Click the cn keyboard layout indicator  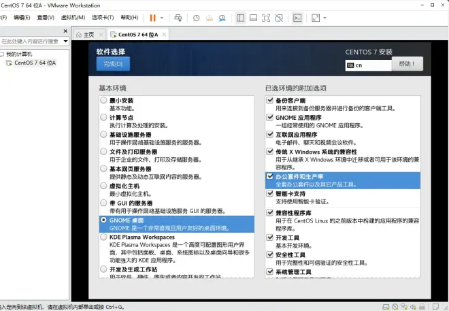(x=368, y=65)
